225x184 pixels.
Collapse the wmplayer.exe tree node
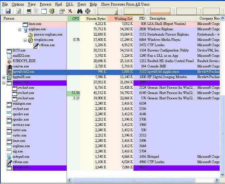[x=25, y=41]
